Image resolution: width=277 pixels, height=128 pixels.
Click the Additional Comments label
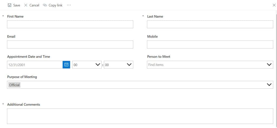point(24,104)
